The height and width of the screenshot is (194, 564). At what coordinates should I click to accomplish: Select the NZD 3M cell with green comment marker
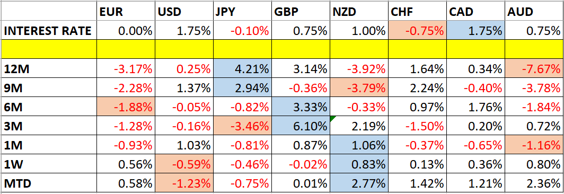[359, 126]
